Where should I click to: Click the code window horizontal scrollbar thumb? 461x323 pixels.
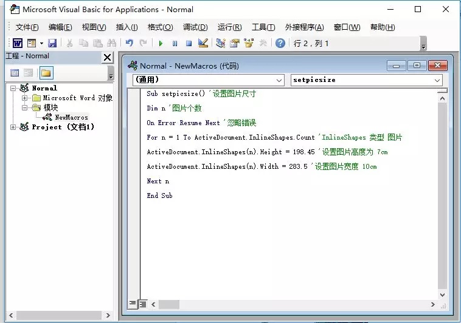click(x=168, y=305)
